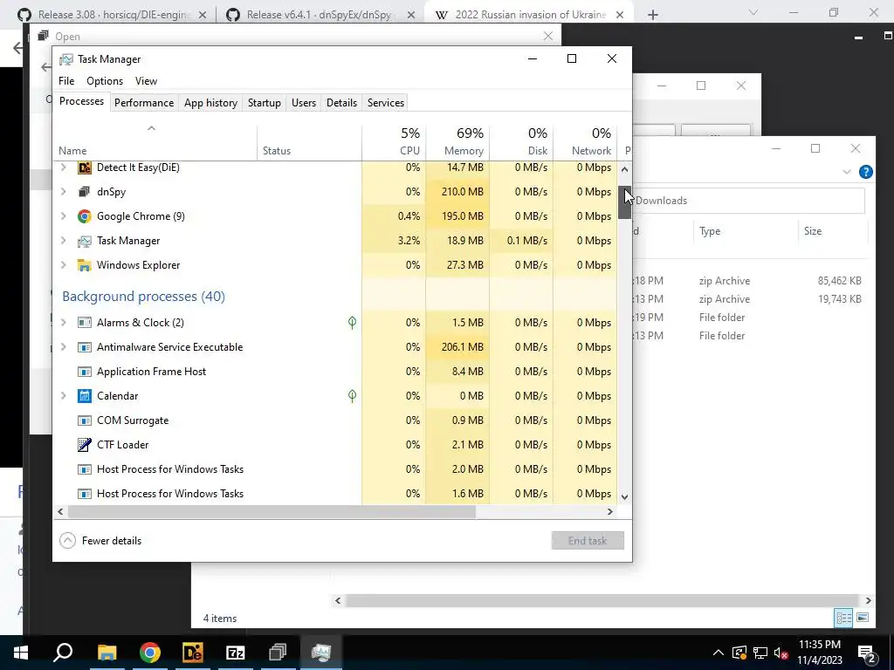Show hidden system tray icons
The image size is (894, 670).
coord(719,653)
